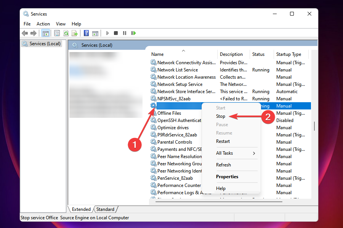Toggle the Show/Hide Console Tree toolbar icon
Viewport: 343px width, 228px height.
[x=45, y=33]
